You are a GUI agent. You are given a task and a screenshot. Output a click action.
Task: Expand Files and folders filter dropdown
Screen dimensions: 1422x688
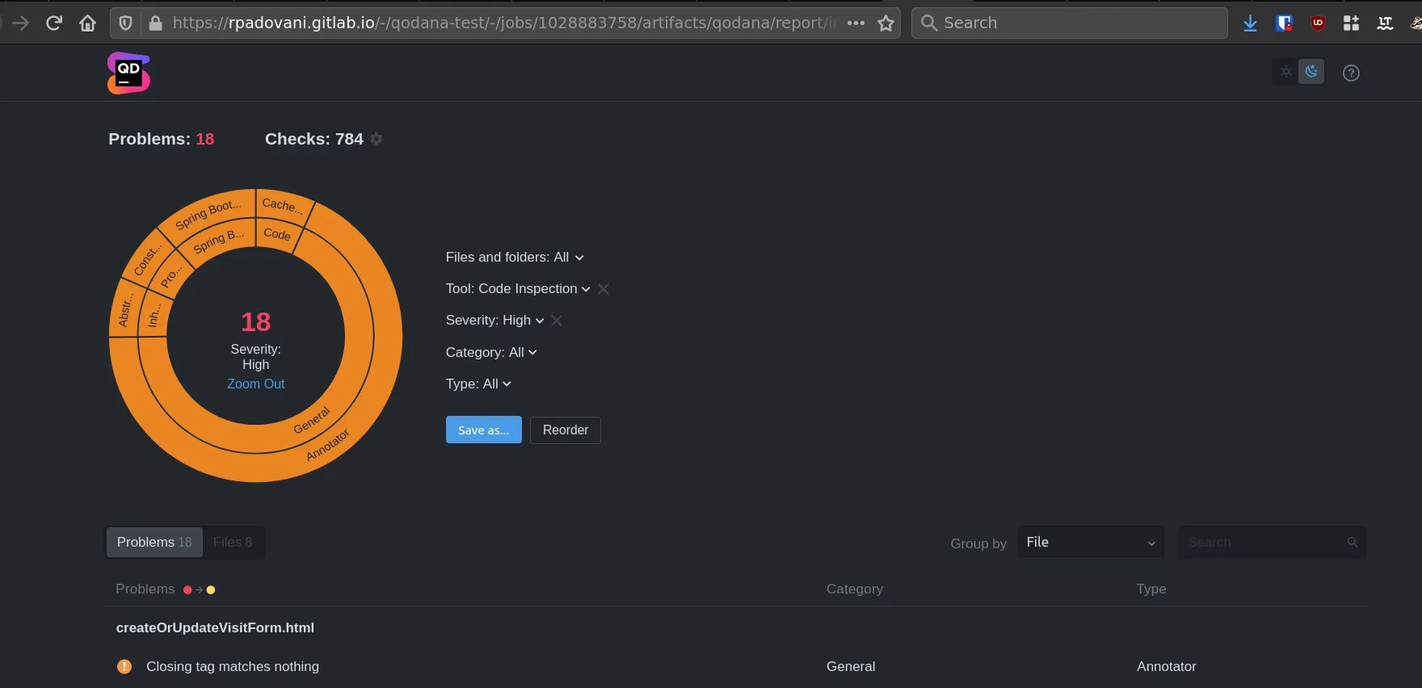pos(515,257)
